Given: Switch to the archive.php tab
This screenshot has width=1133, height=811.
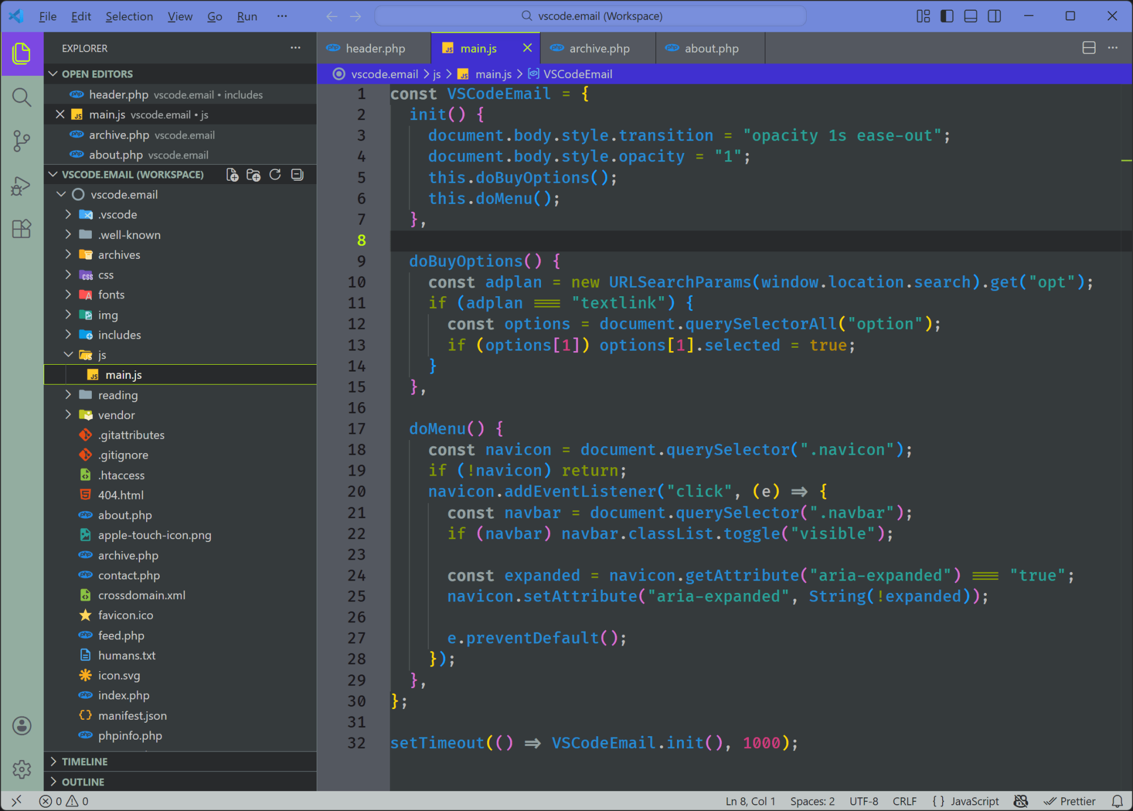Looking at the screenshot, I should click(599, 48).
